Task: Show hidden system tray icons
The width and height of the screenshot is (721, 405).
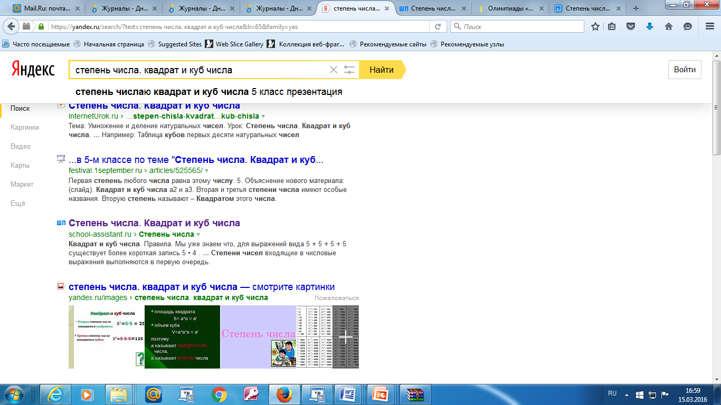Action: [627, 394]
